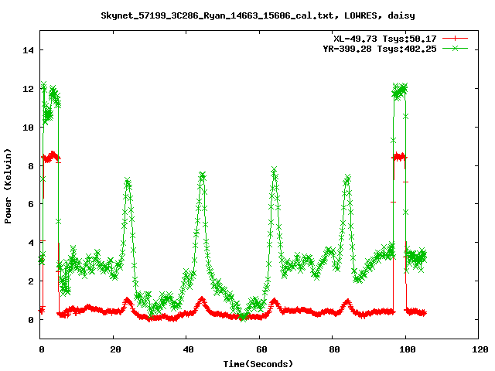Click the Time(Seconds) axis label
This screenshot has height=371, width=495.
pyautogui.click(x=258, y=364)
